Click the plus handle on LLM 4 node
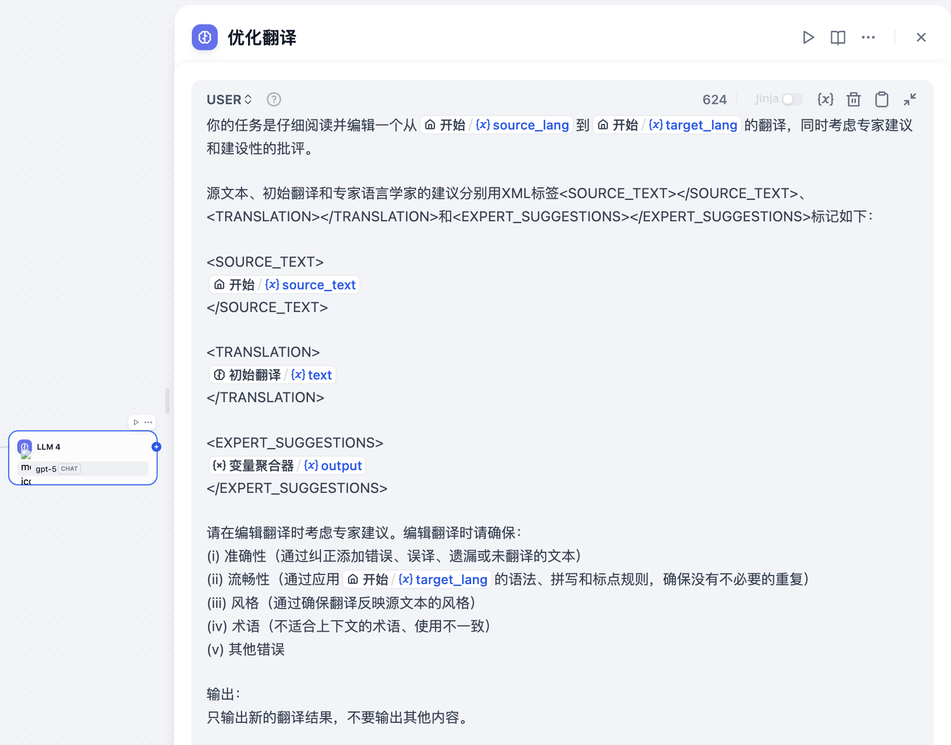951x745 pixels. [x=156, y=446]
